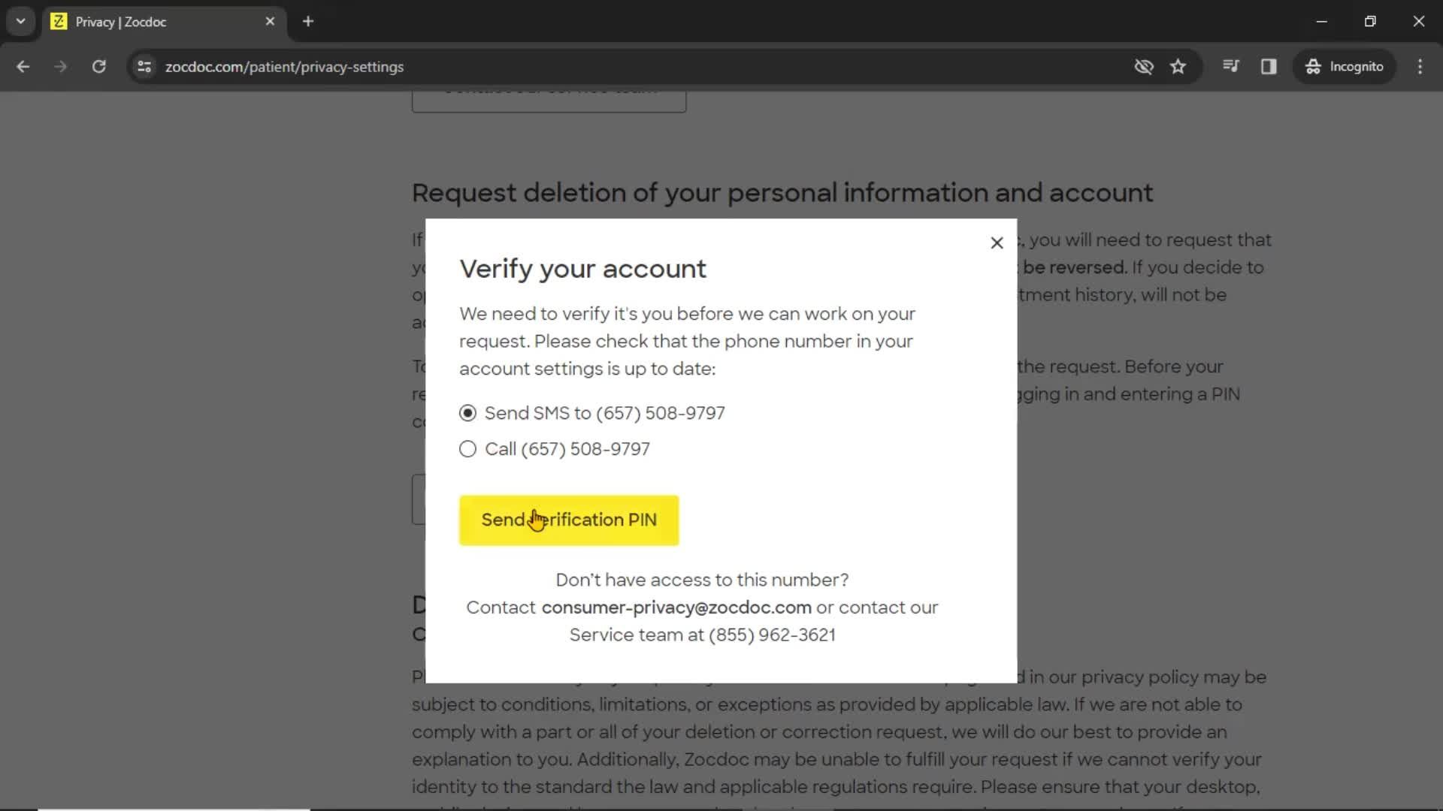Image resolution: width=1443 pixels, height=811 pixels.
Task: Reload the current page
Action: point(98,67)
